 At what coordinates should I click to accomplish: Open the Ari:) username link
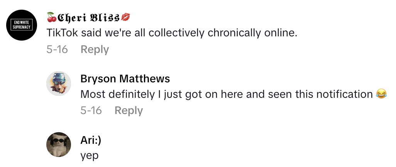(x=91, y=141)
